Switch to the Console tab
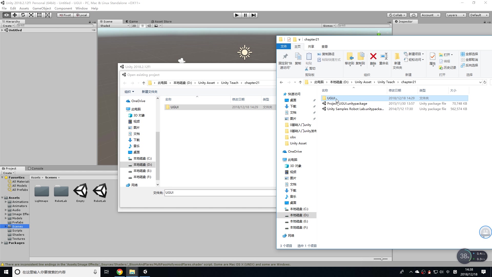The width and height of the screenshot is (492, 277). (36, 169)
